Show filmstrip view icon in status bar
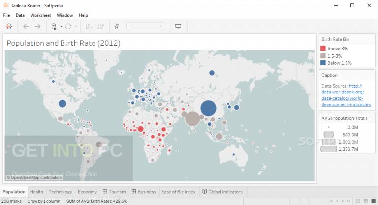378x205 pixels. (x=366, y=201)
